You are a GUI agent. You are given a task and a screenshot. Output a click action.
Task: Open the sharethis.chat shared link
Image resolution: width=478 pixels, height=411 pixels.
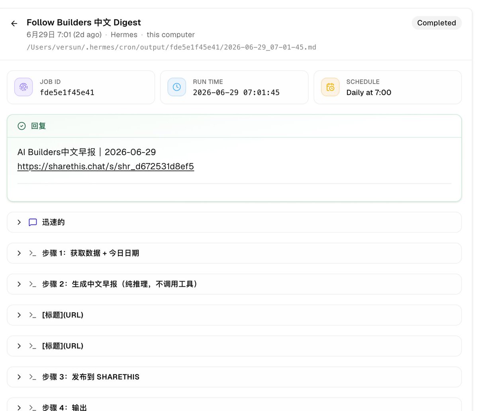[x=106, y=166]
